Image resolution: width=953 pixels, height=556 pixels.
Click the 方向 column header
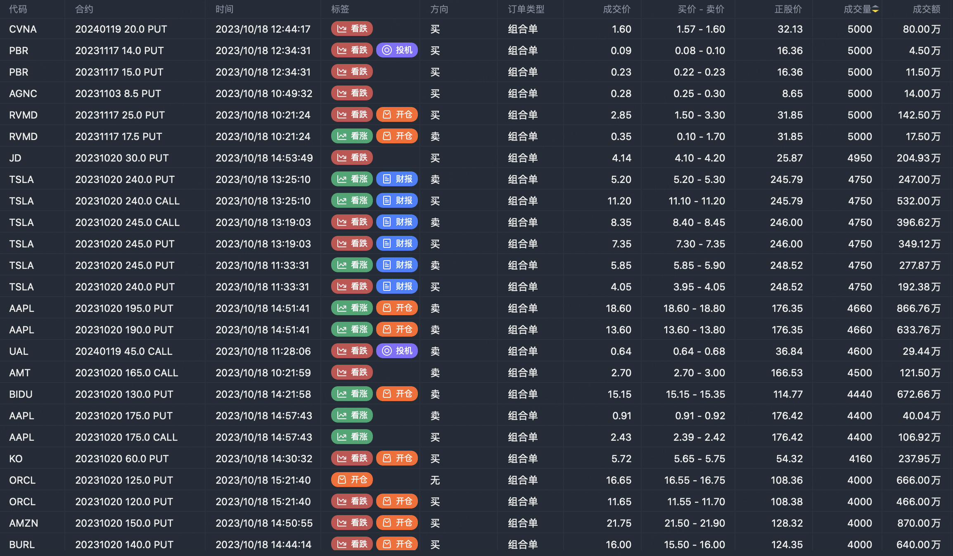(x=439, y=9)
